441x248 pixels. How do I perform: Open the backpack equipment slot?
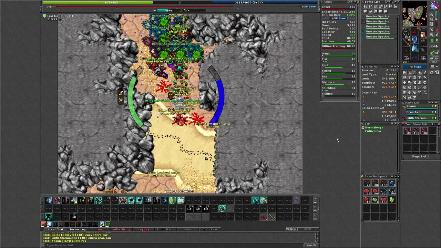(423, 34)
